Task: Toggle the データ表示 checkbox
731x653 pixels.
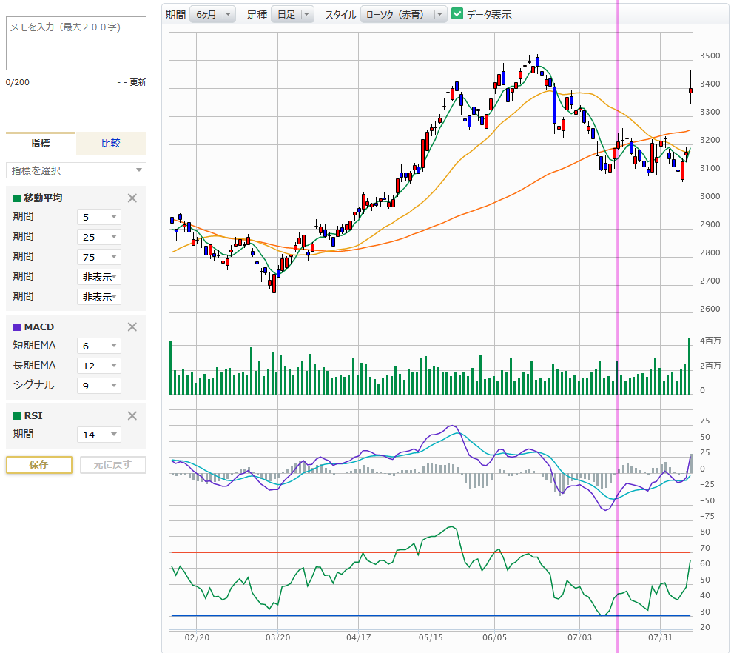Action: [x=457, y=14]
